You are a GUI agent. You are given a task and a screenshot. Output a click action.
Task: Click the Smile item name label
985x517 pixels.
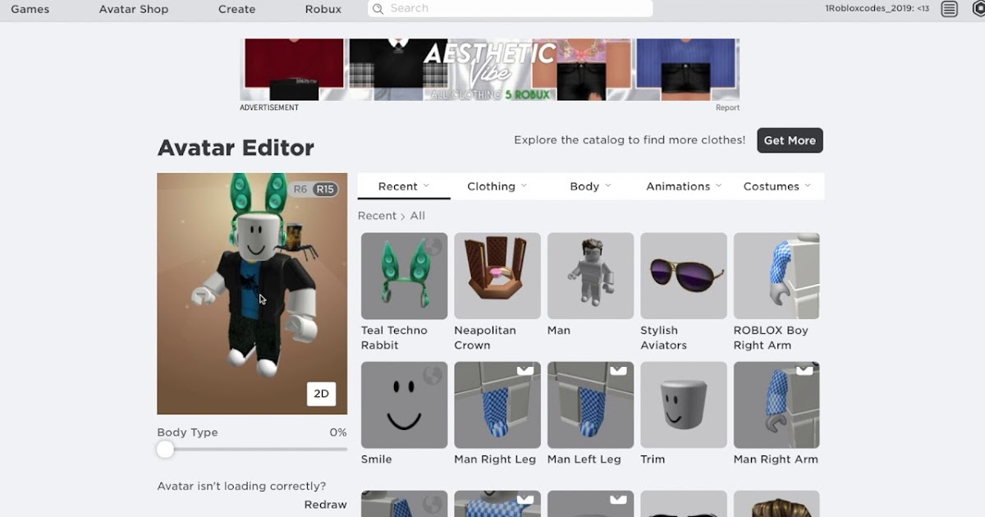377,460
